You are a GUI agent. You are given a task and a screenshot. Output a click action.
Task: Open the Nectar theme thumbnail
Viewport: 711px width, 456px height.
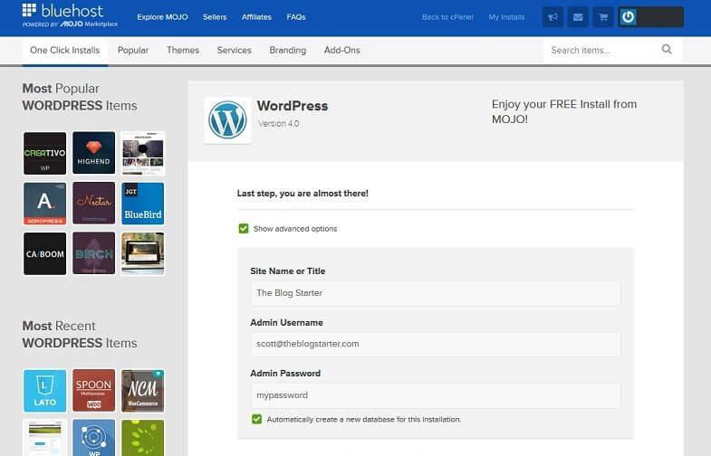[x=94, y=204]
